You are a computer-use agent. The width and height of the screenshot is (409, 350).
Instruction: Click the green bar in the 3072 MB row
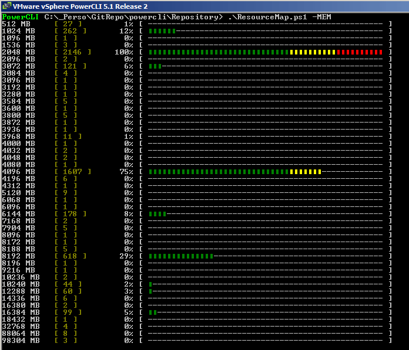point(155,66)
